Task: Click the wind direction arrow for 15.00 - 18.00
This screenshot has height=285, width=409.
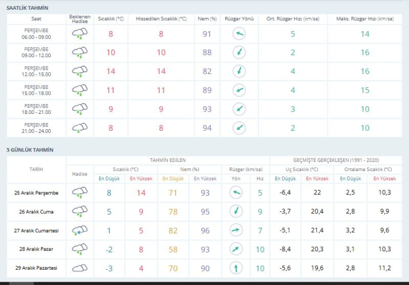Action: click(239, 90)
